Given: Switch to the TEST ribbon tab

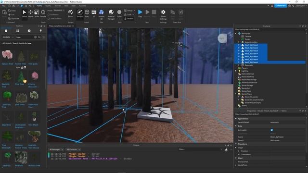Looking at the screenshot, I should [x=66, y=6].
